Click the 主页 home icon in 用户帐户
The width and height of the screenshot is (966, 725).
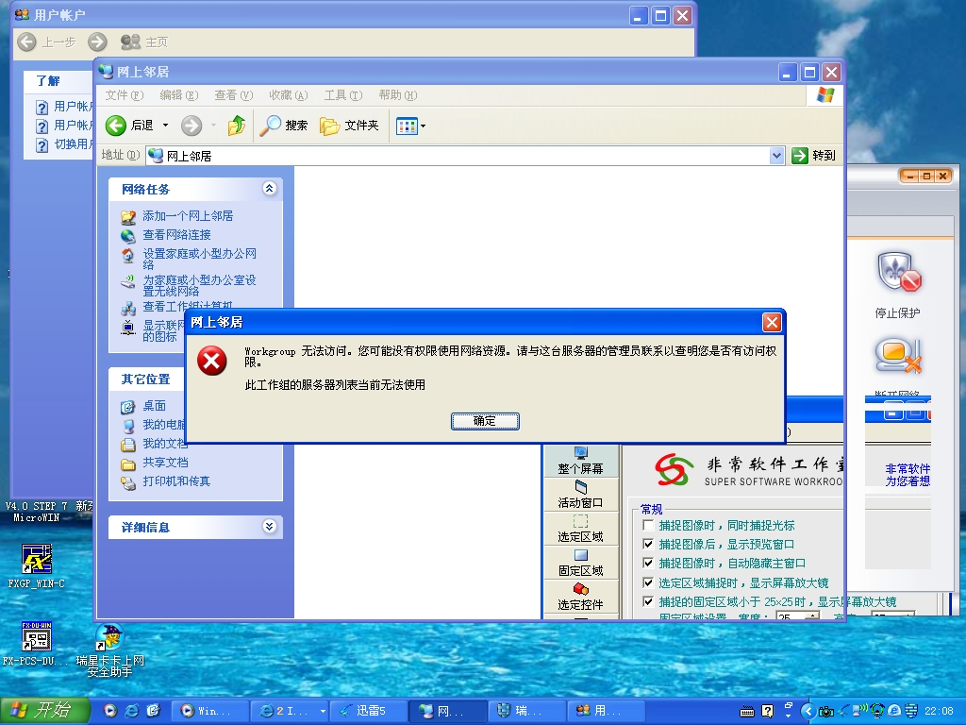click(130, 42)
